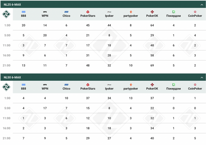Image resolution: width=206 pixels, height=145 pixels.
Task: Click the 16:00 row label in NL50 table
Action: [8, 128]
